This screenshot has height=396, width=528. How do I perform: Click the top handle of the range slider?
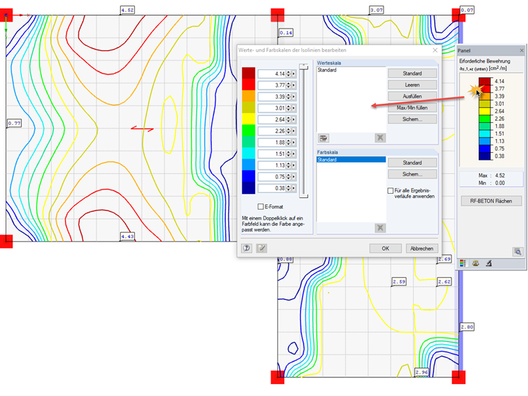tap(304, 66)
